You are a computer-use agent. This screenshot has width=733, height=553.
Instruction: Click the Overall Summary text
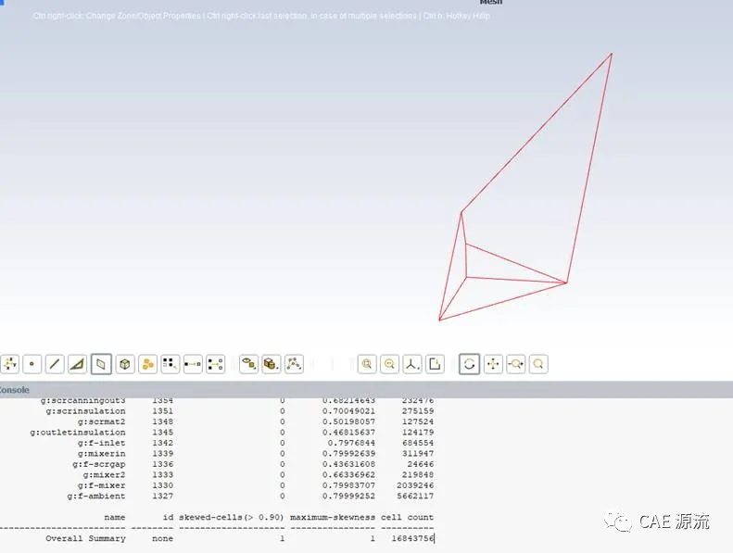pyautogui.click(x=85, y=538)
